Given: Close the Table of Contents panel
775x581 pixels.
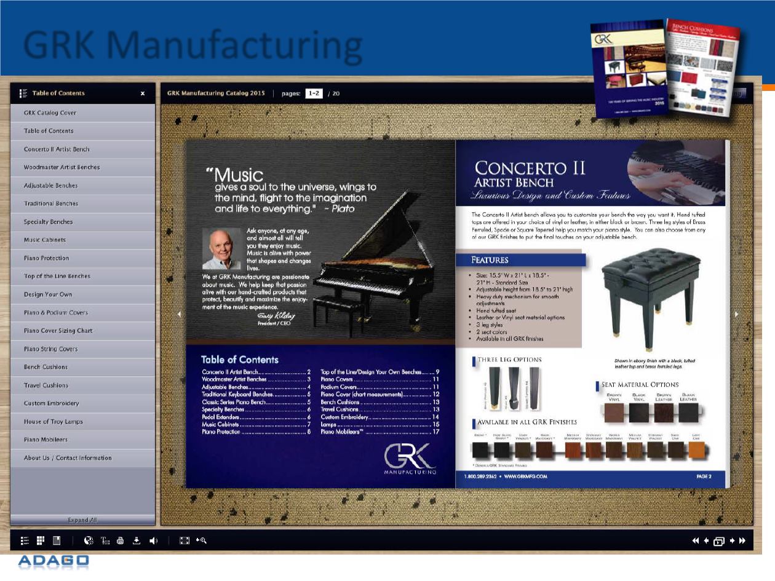Looking at the screenshot, I should (143, 93).
